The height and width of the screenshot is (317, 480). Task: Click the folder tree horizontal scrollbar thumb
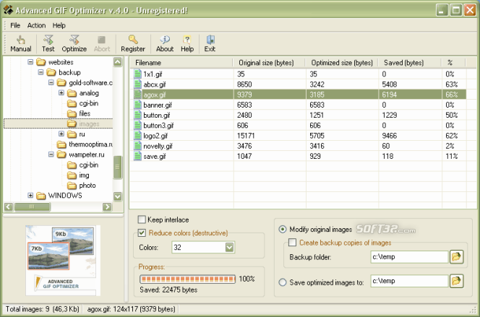point(32,207)
